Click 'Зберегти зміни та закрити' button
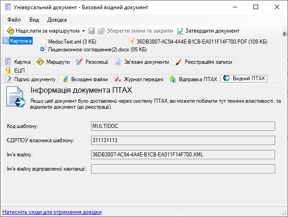 coord(135,31)
